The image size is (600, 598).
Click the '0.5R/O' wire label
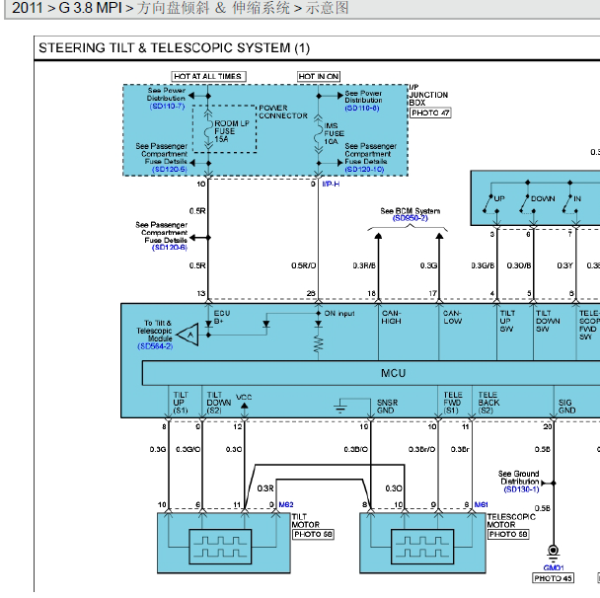click(x=303, y=265)
